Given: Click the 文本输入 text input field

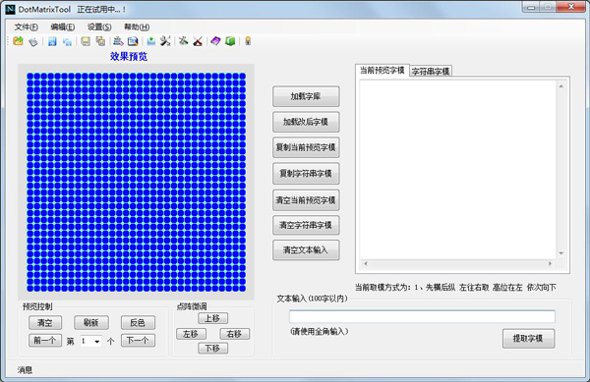Looking at the screenshot, I should 422,316.
